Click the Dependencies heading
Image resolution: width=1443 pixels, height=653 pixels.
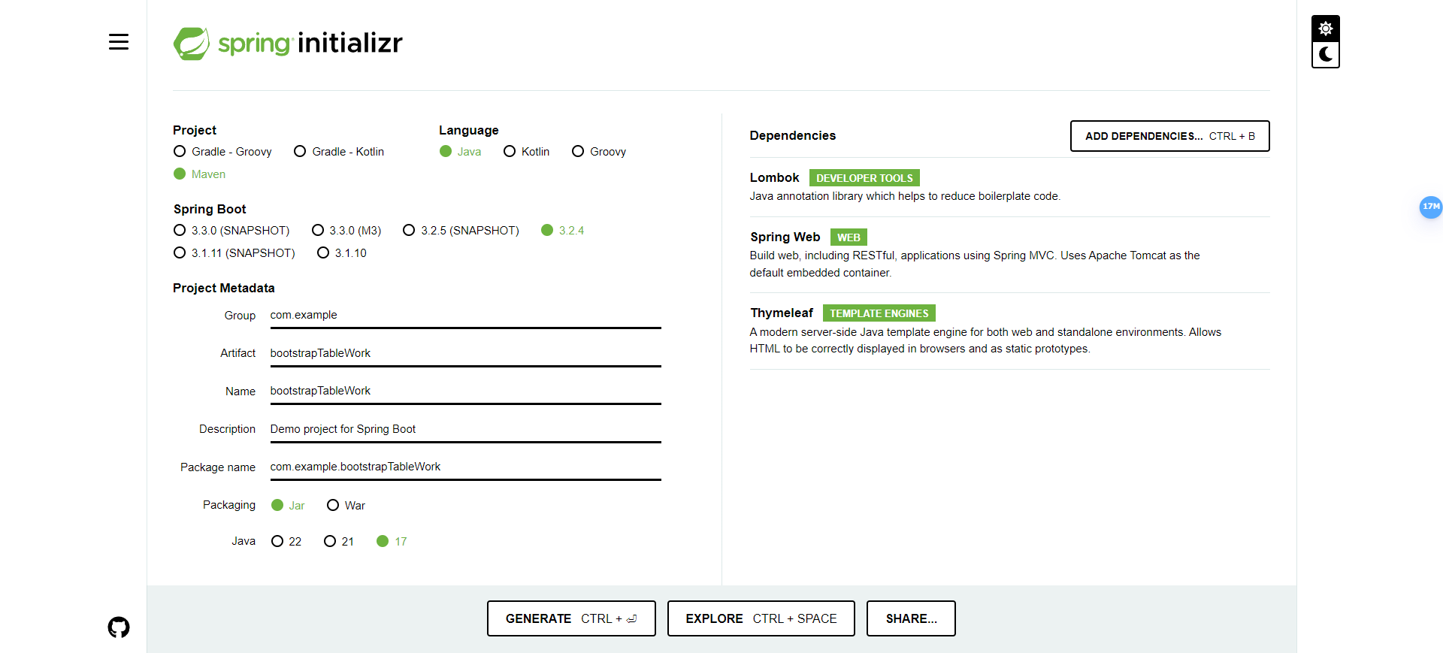tap(792, 136)
